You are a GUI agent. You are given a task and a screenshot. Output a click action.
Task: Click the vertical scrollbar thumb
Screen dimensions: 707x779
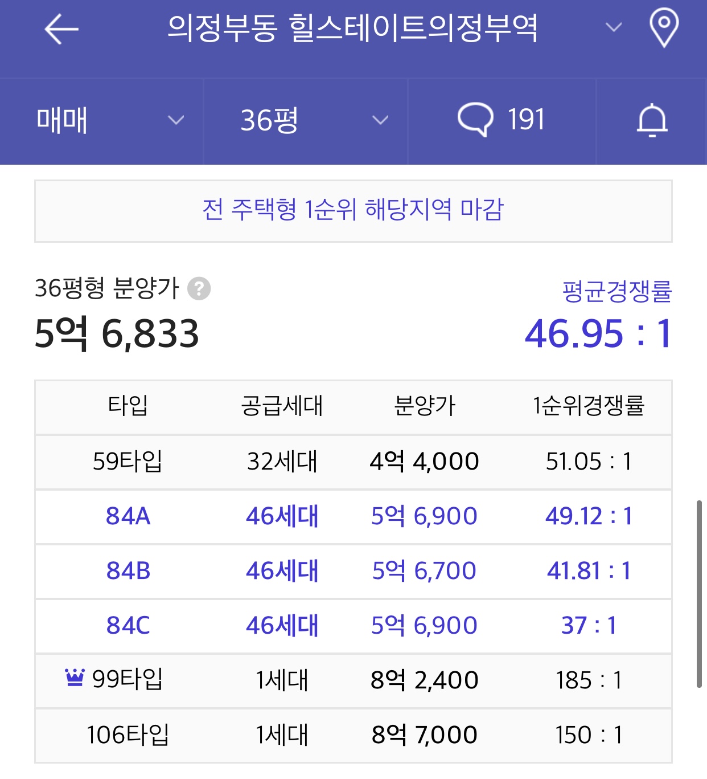pos(699,594)
